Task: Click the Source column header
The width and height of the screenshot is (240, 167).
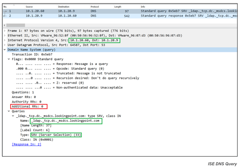Action: pyautogui.click(x=29, y=7)
